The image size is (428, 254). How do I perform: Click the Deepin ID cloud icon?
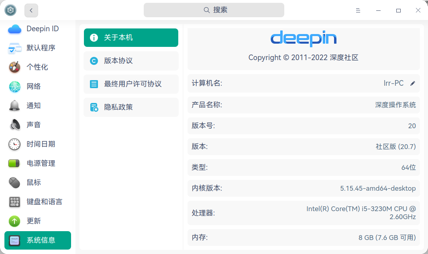(x=14, y=29)
